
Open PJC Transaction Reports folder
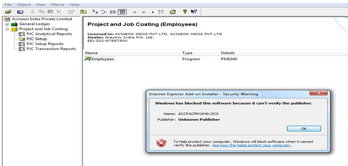click(51, 49)
